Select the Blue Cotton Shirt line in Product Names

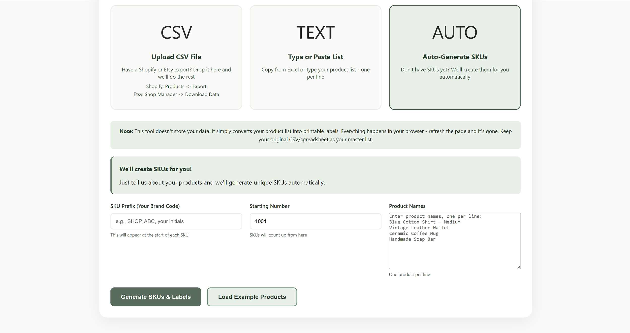pyautogui.click(x=424, y=222)
